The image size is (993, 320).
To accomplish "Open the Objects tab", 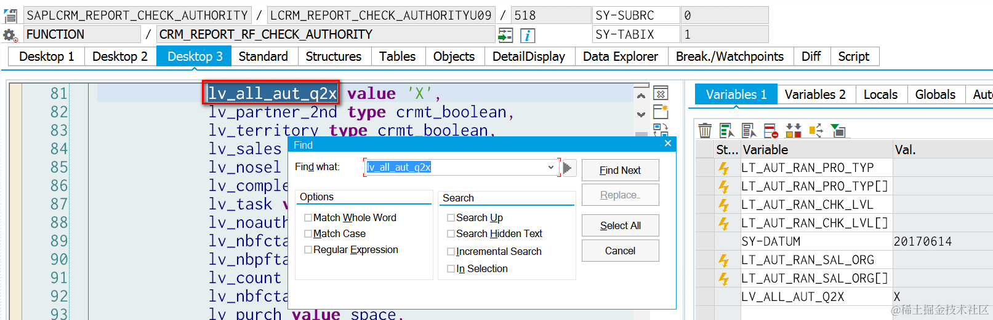I will coord(454,57).
